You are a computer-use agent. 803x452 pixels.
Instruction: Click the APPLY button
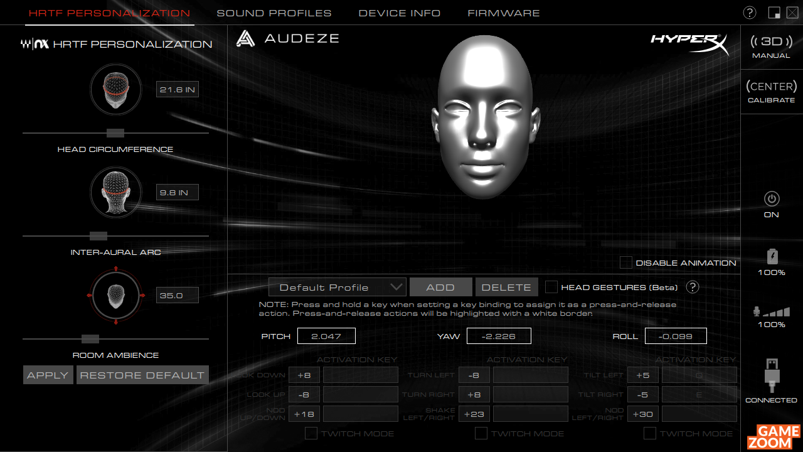click(x=48, y=375)
